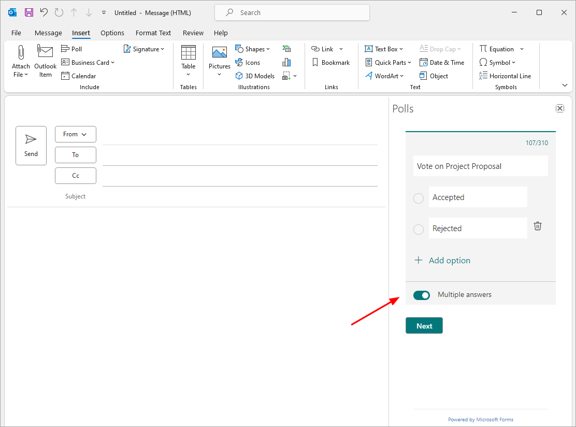Screen dimensions: 576x427
Task: Open the Icons gallery in Illustrations
Action: [x=248, y=62]
